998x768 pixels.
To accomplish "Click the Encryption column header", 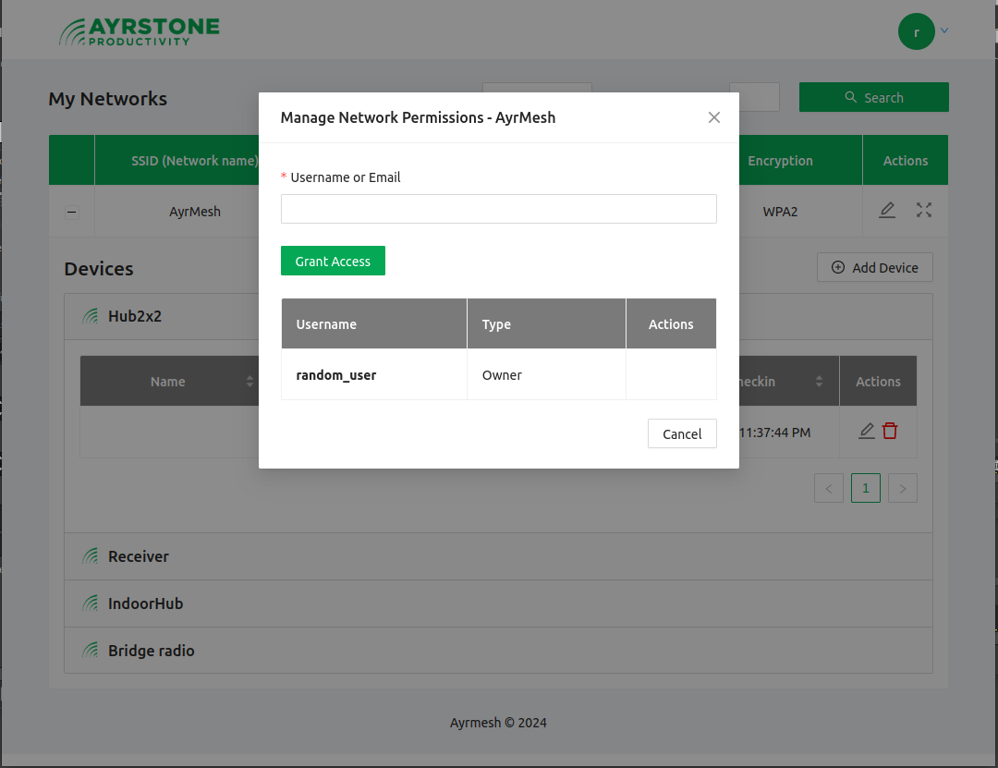I will [x=780, y=161].
